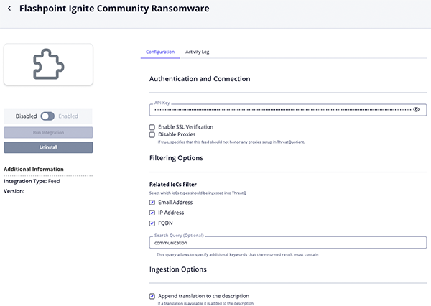Click into the API Key field
Viewport: 431px width, 306px height.
click(280, 110)
